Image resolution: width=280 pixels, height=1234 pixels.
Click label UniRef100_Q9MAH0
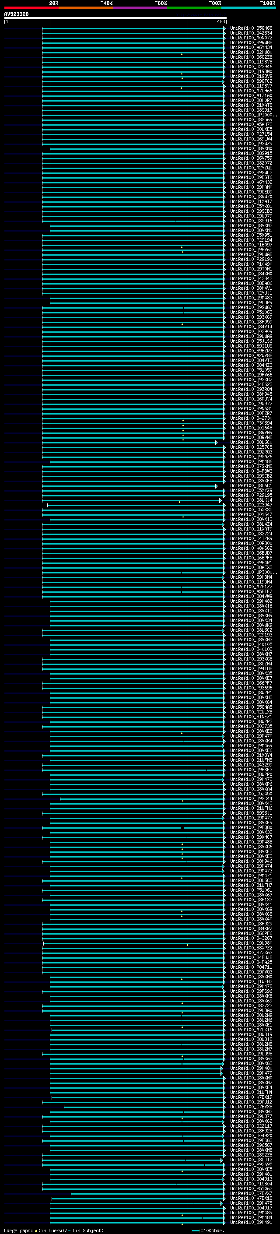click(251, 187)
